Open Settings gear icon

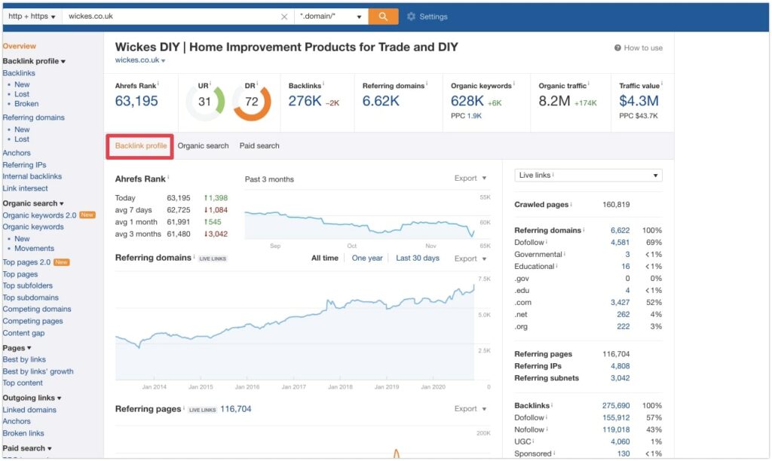coord(411,17)
